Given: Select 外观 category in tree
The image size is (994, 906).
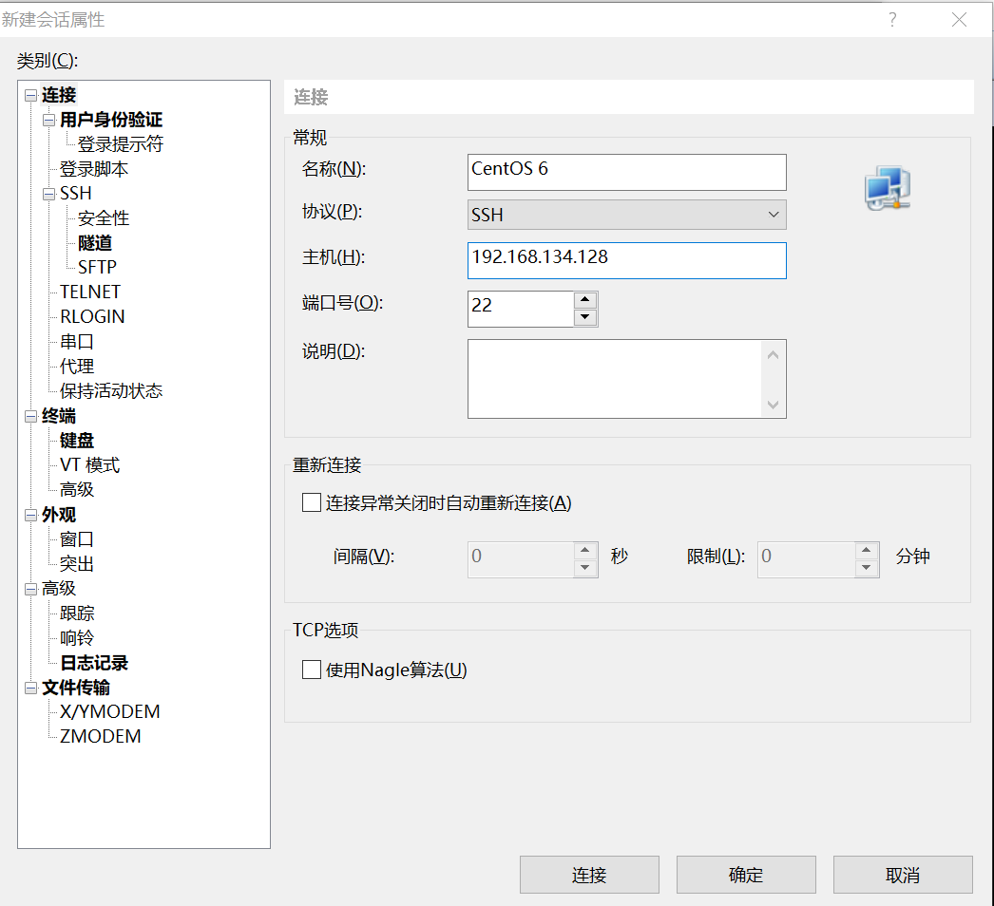Looking at the screenshot, I should [x=59, y=515].
